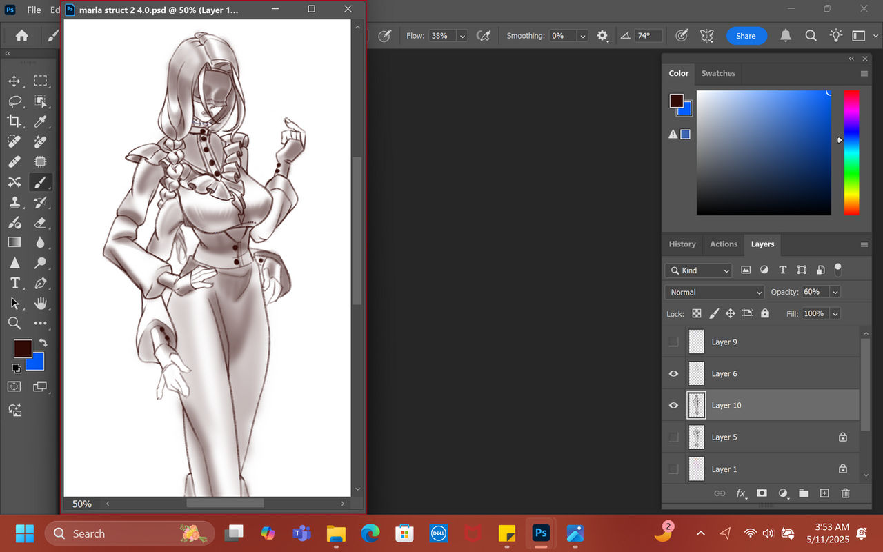Open the Normal blend mode dropdown
This screenshot has width=883, height=552.
pos(714,292)
